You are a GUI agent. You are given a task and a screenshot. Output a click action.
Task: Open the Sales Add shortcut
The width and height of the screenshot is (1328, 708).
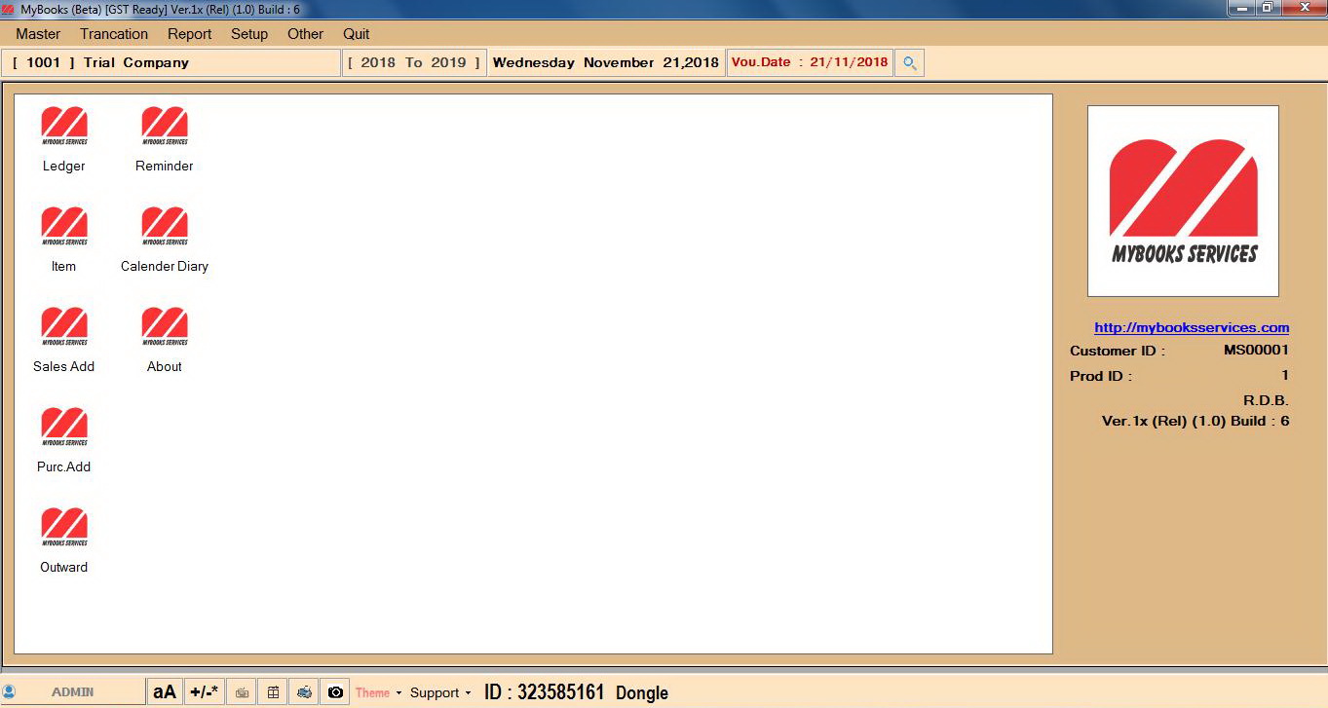tap(64, 327)
